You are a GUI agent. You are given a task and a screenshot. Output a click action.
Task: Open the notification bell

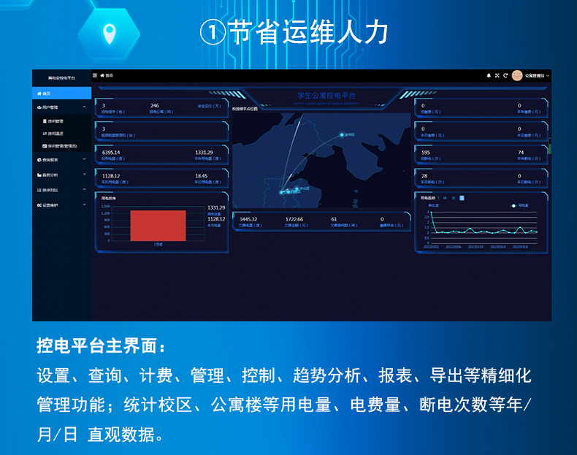(x=489, y=75)
